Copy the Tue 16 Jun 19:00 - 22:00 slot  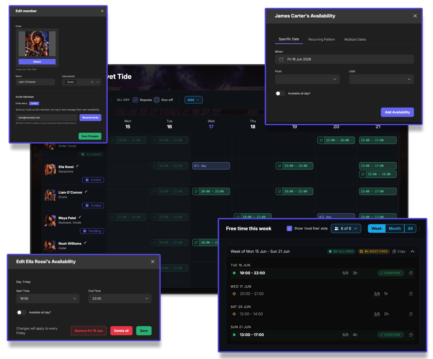411,273
